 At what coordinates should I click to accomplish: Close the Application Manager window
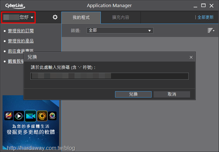coord(211,6)
